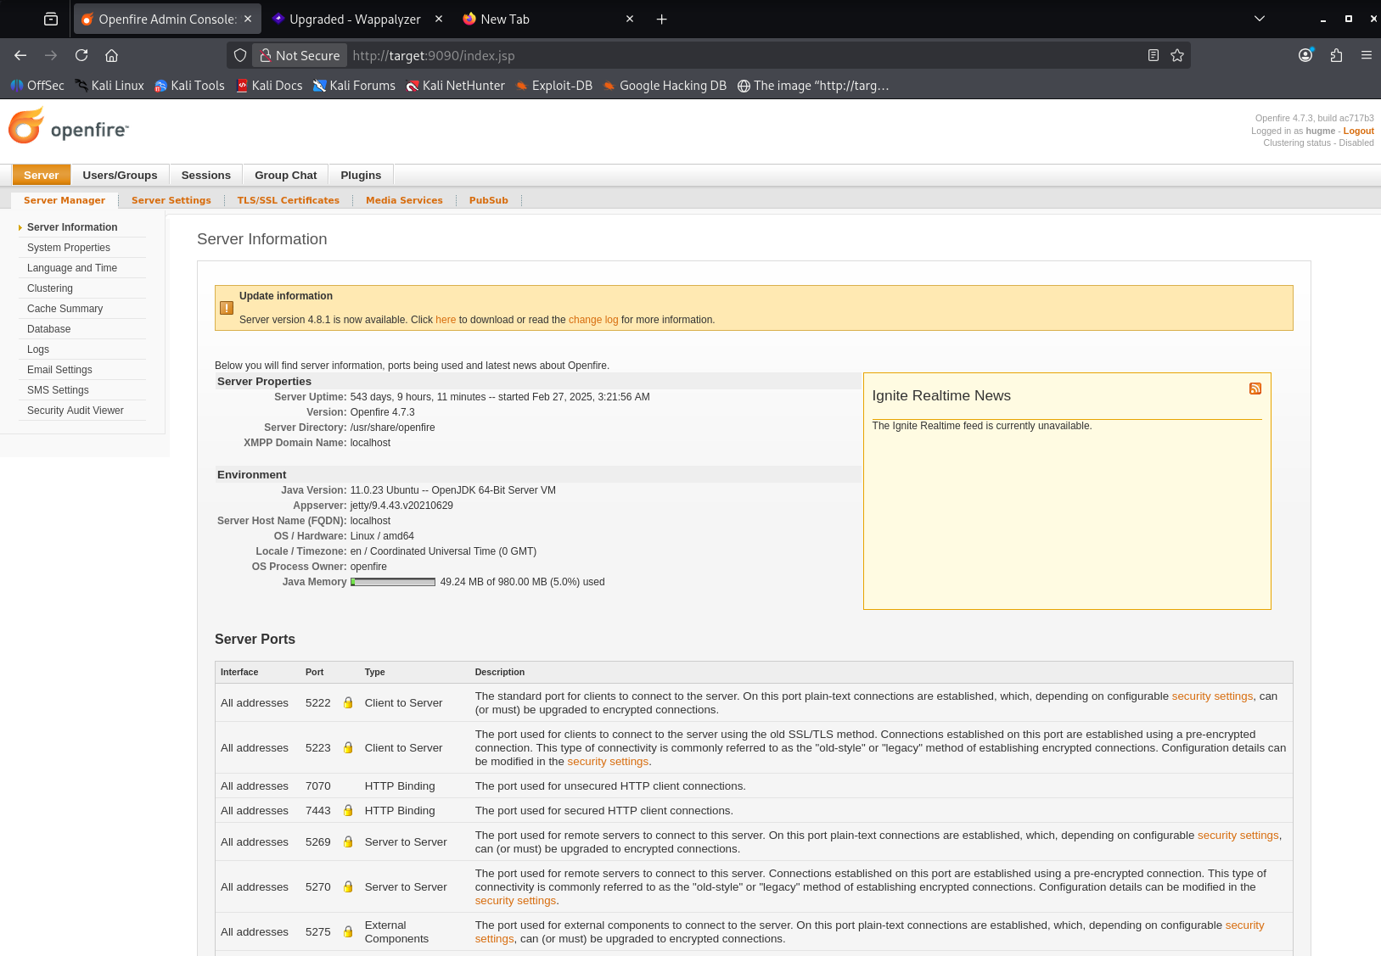Open the Firefox application menu
The height and width of the screenshot is (956, 1381).
pyautogui.click(x=1367, y=55)
